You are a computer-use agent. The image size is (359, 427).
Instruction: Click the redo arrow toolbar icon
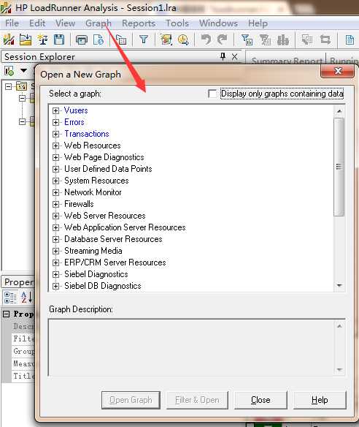click(x=223, y=39)
